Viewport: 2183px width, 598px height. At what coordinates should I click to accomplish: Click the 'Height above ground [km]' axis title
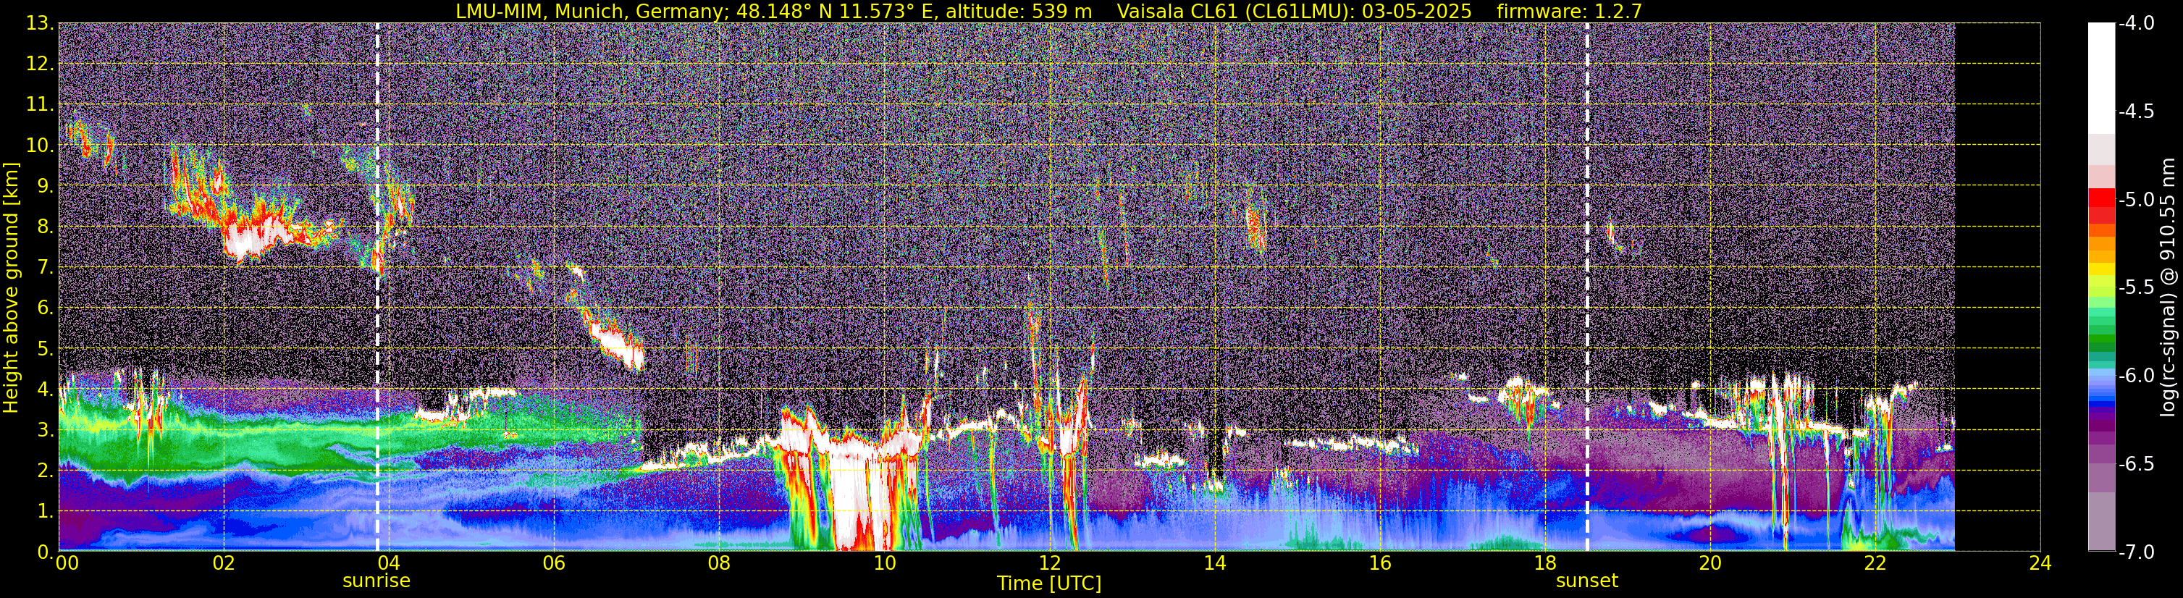pos(11,287)
